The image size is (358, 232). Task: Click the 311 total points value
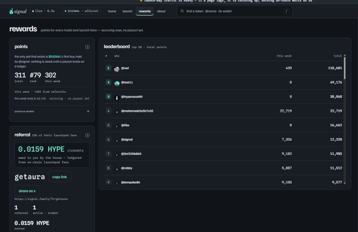[x=20, y=75]
